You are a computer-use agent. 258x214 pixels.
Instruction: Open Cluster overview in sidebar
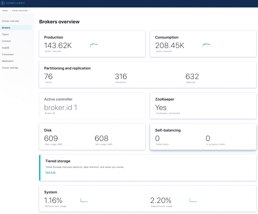tap(10, 21)
